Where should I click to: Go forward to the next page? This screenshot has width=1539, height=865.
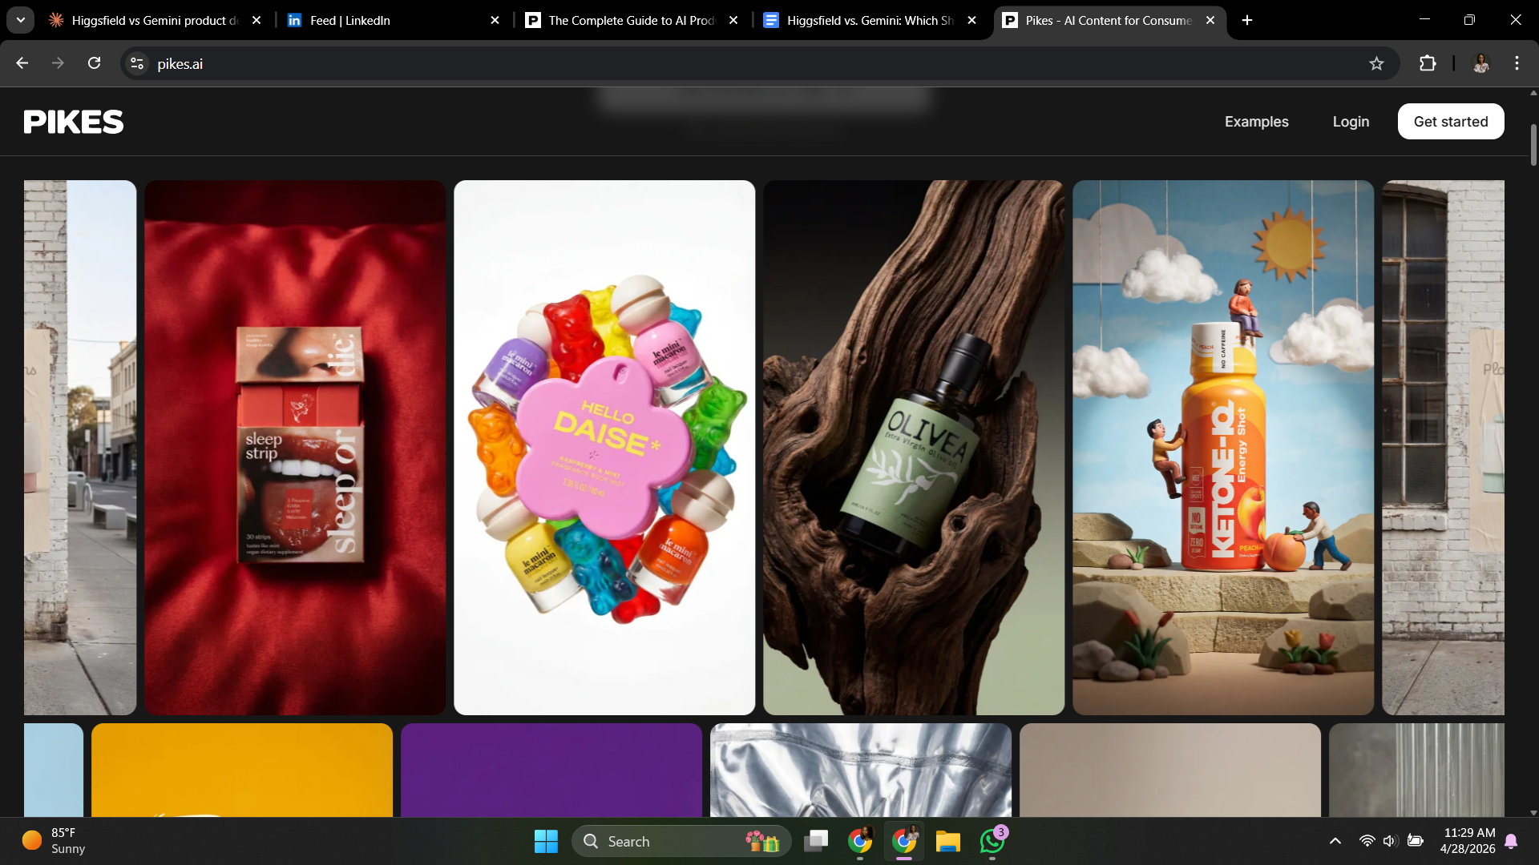point(58,63)
